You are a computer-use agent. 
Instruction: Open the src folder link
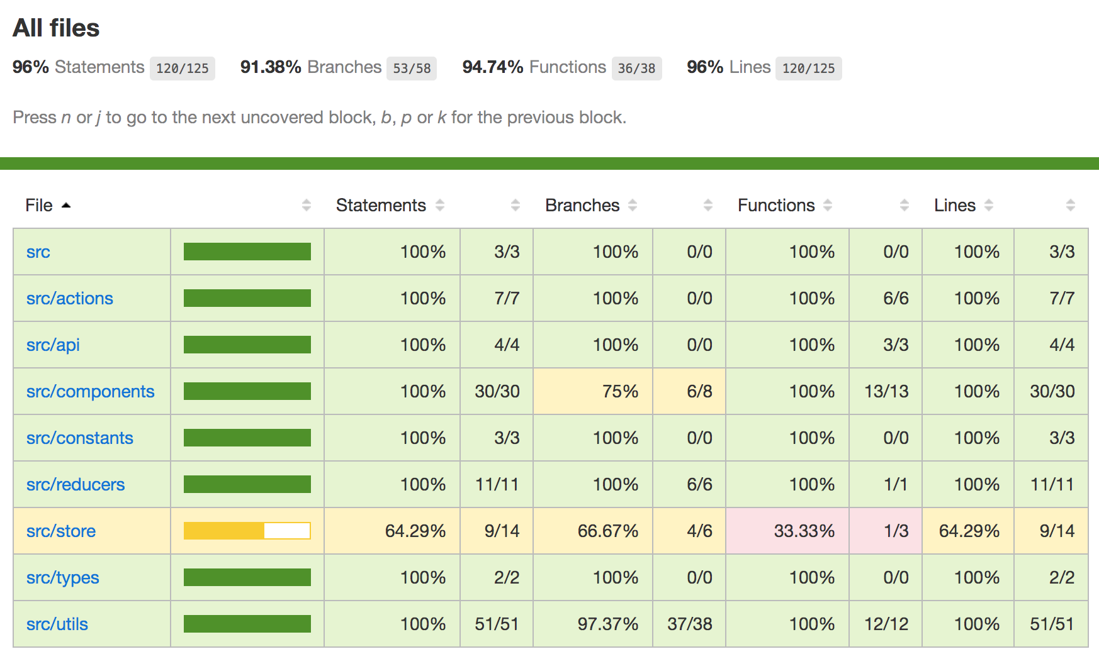coord(38,252)
